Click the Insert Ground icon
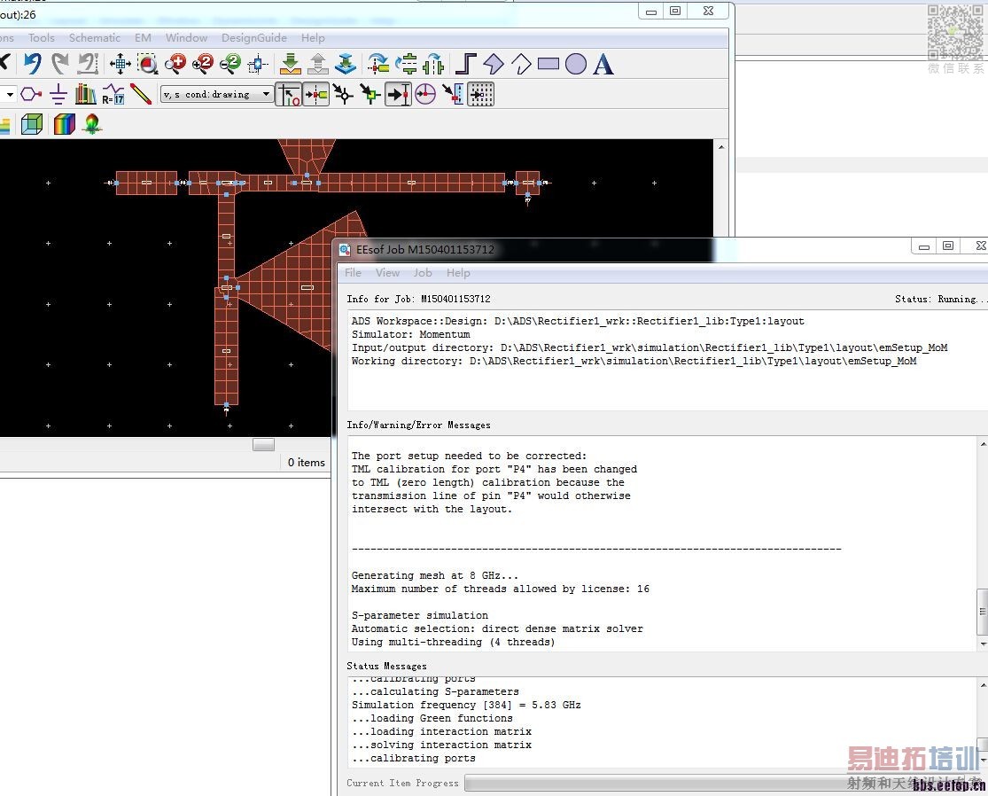The image size is (988, 796). (58, 94)
